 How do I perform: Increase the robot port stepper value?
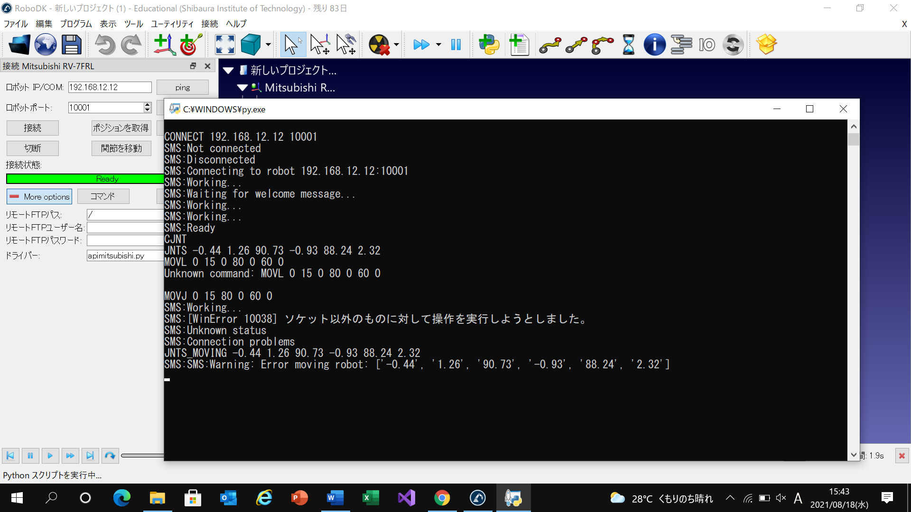click(148, 105)
